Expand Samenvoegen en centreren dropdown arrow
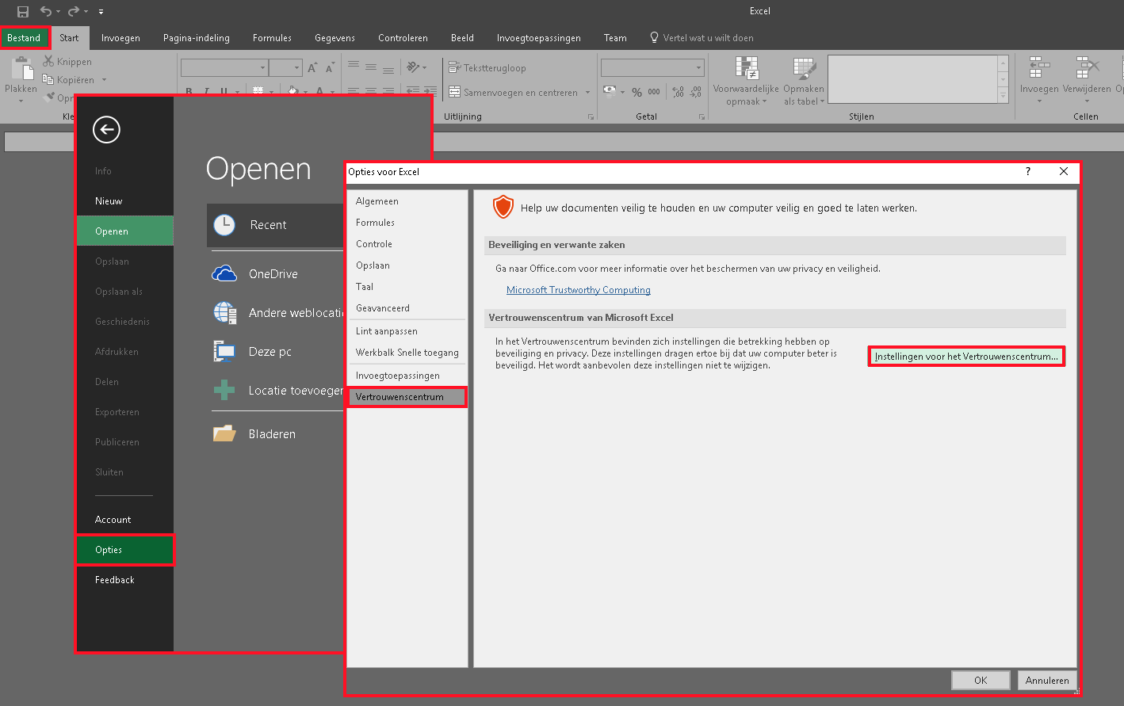This screenshot has height=706, width=1124. (587, 93)
